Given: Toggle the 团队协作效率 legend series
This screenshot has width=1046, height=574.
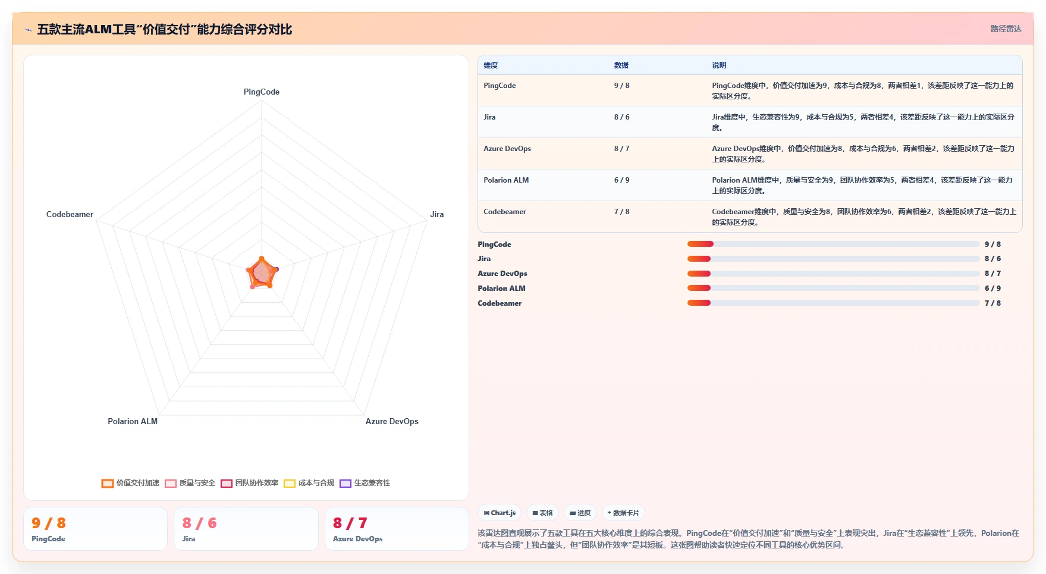Looking at the screenshot, I should click(x=249, y=483).
